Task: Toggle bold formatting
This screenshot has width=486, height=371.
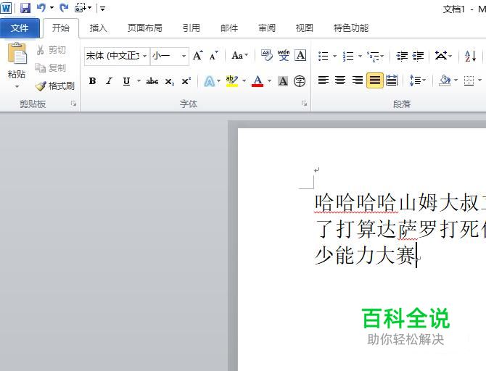Action: pos(92,81)
